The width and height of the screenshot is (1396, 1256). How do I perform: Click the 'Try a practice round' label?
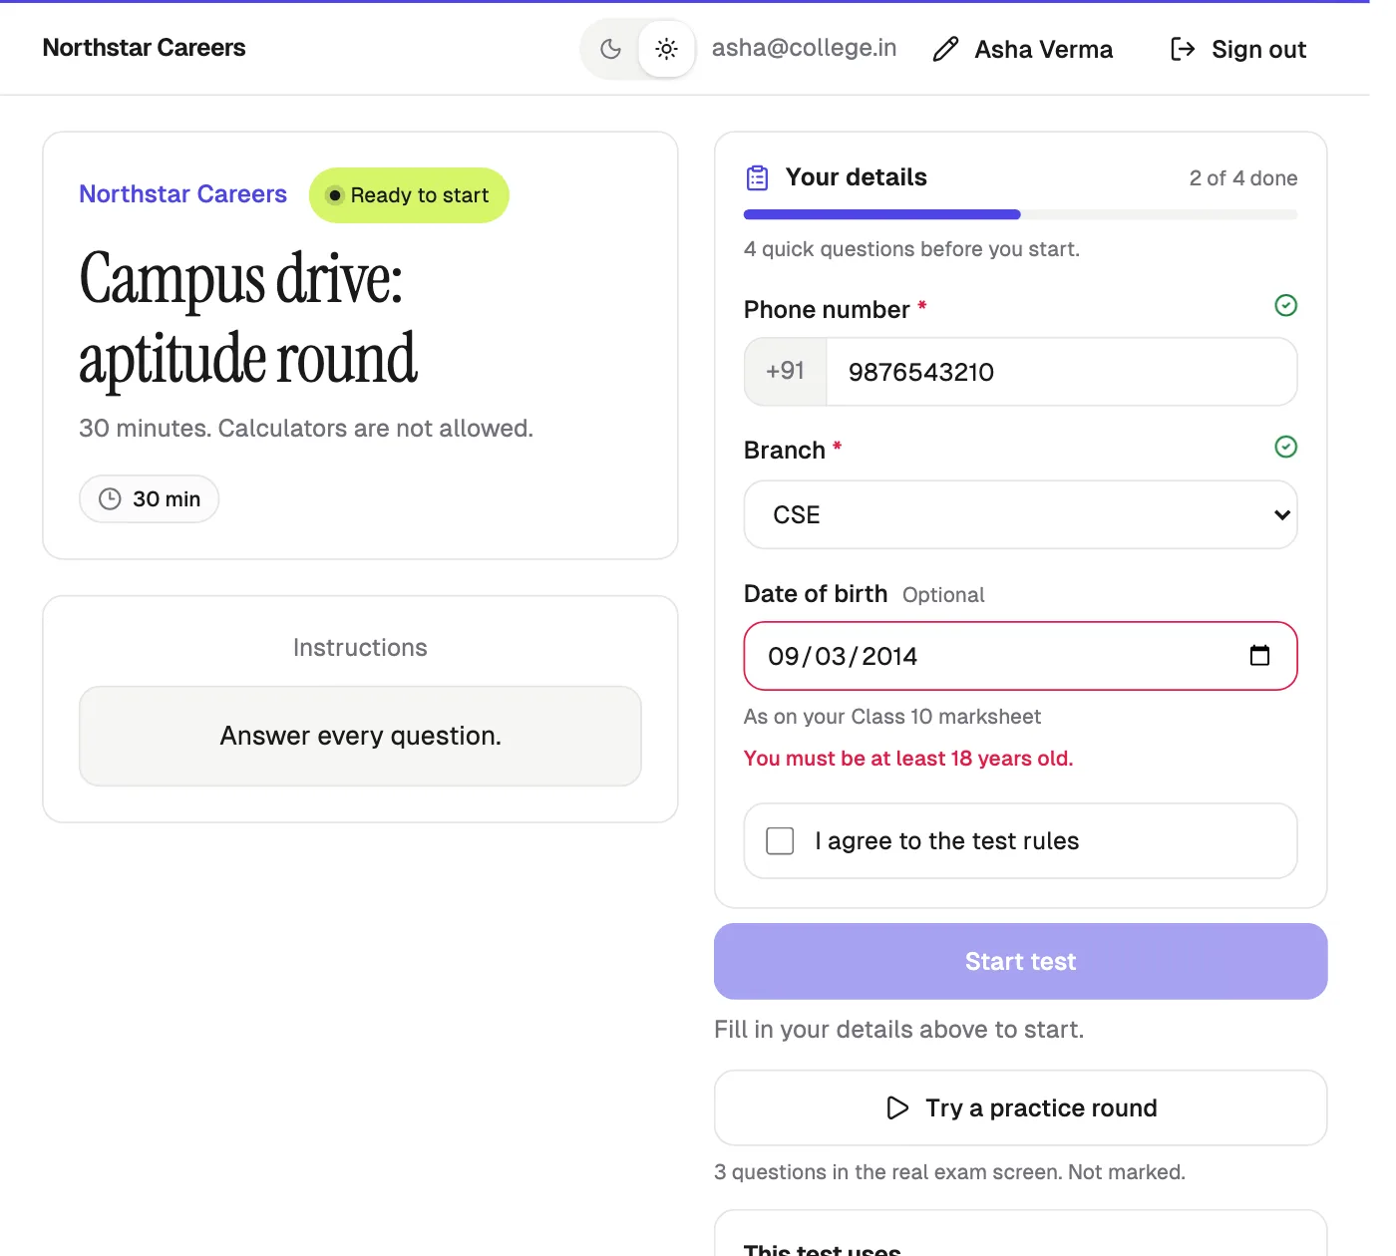coord(1041,1108)
